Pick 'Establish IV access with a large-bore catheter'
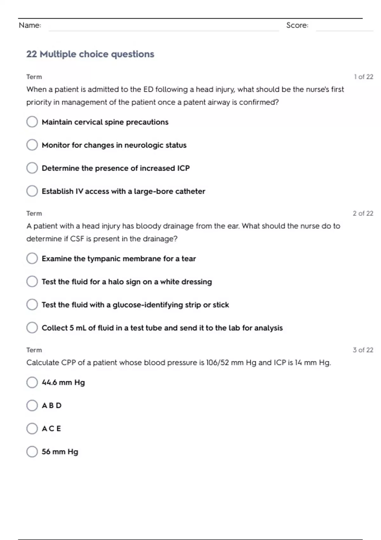The width and height of the screenshot is (381, 540). pos(32,191)
